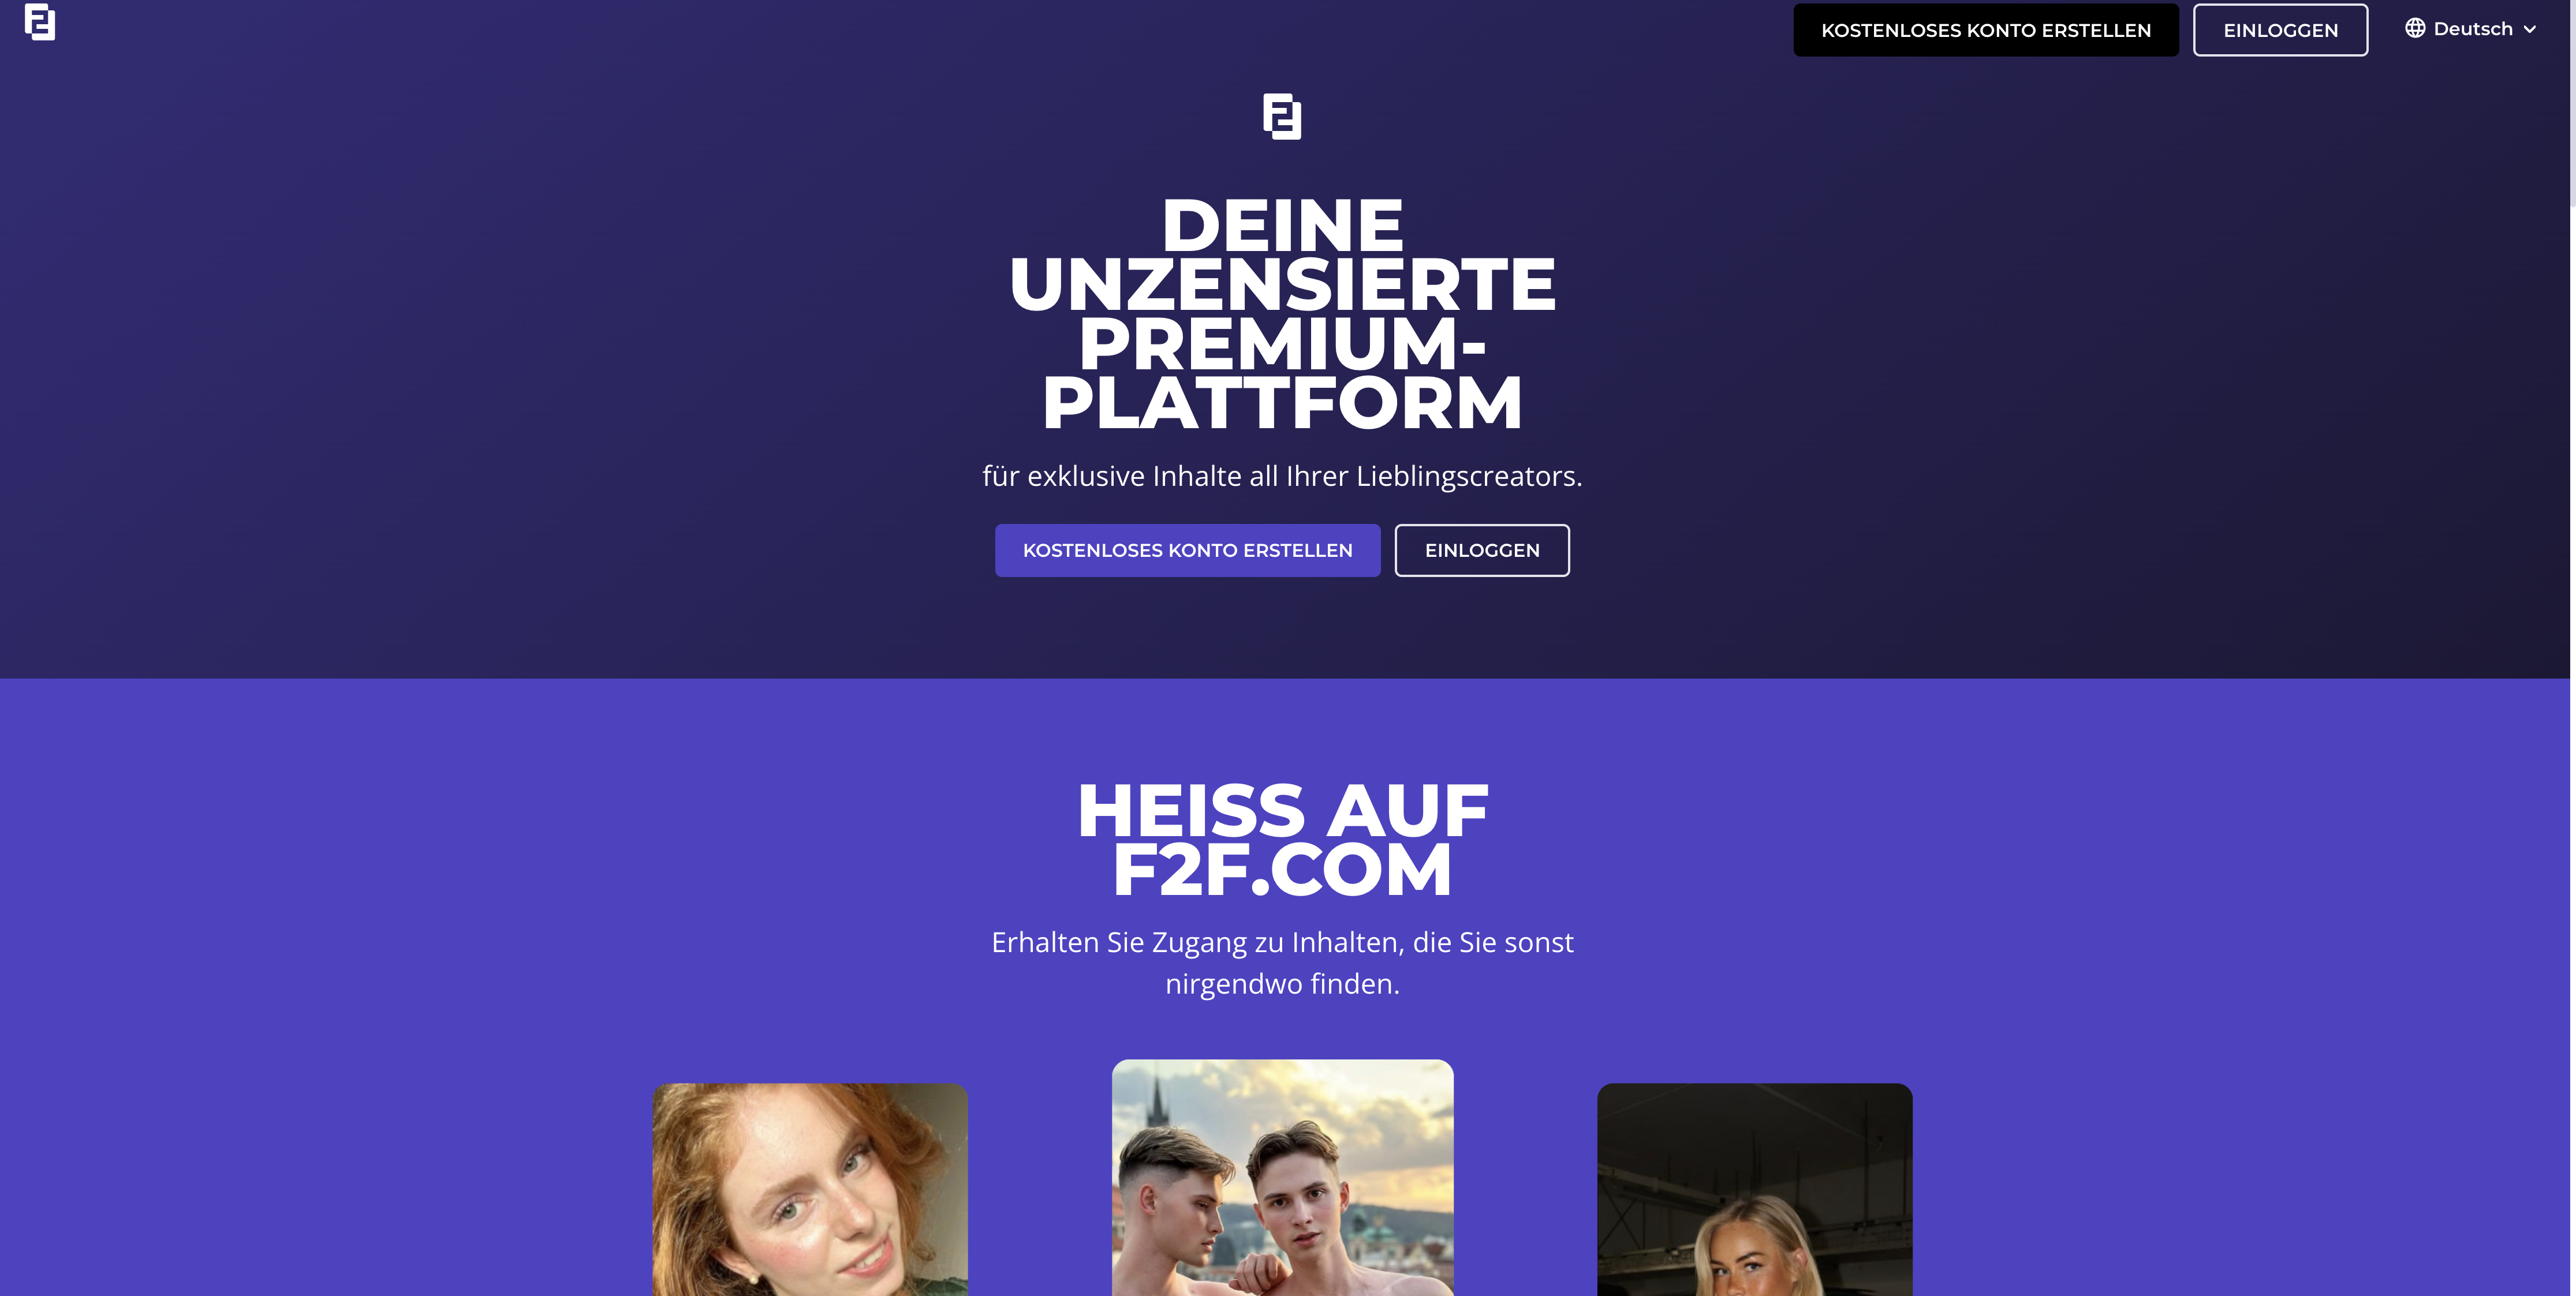Image resolution: width=2576 pixels, height=1296 pixels.
Task: Click the black Kostenloses Konto Erstellen header button
Action: 1986,30
